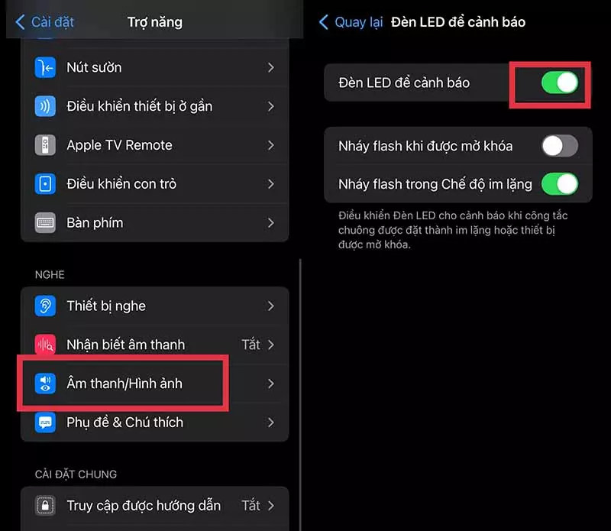Disable Nháy flash trong Chế độ im lặng
This screenshot has width=611, height=531.
[x=560, y=183]
